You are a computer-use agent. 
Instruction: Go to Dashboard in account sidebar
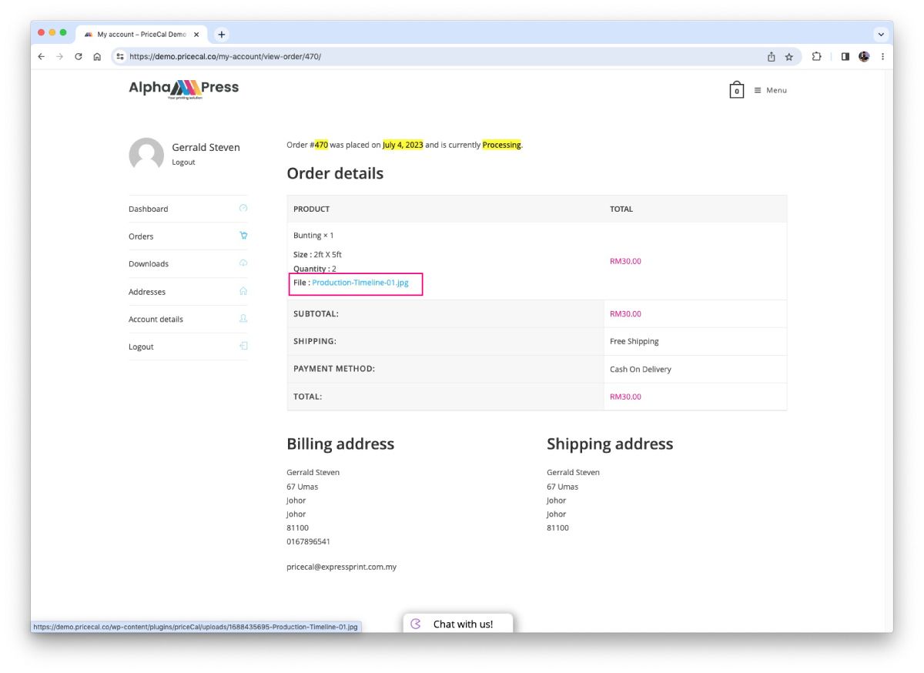[149, 209]
